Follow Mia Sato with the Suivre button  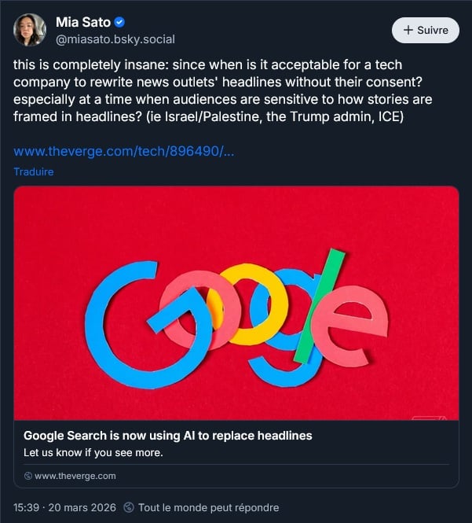click(x=425, y=30)
